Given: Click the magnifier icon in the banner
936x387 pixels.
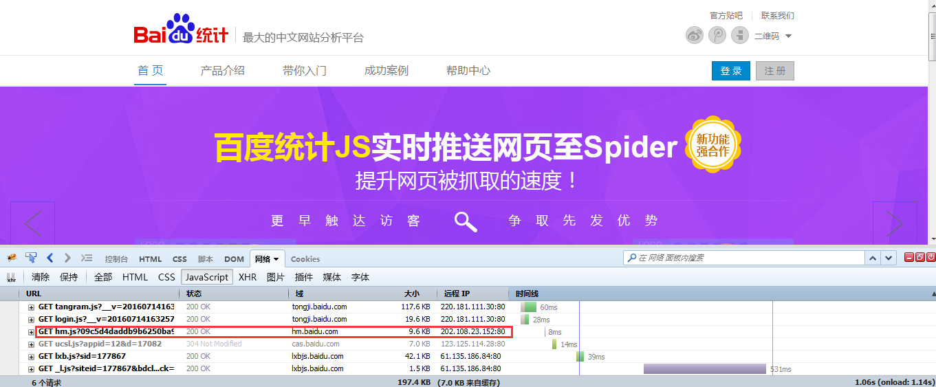Looking at the screenshot, I should [466, 221].
